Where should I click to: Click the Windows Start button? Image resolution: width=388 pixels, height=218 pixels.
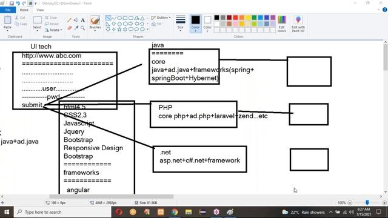(7, 212)
